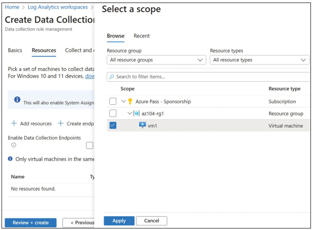The width and height of the screenshot is (315, 230).
Task: Click the plus icon for Add resources
Action: 14,123
